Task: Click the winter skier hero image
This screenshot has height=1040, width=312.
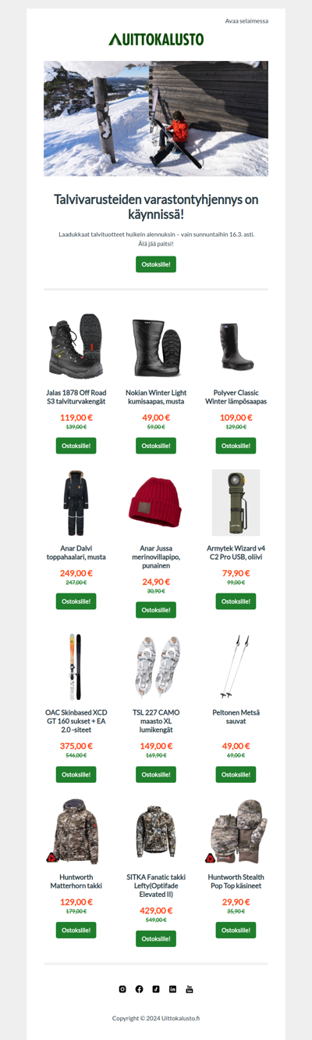Action: click(x=156, y=119)
